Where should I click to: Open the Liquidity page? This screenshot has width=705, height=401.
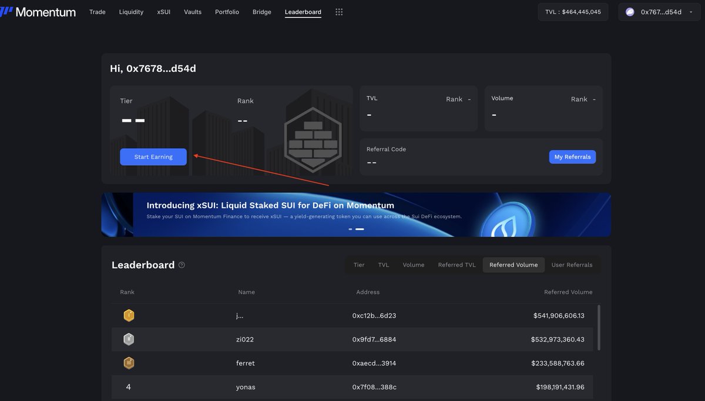pos(131,12)
